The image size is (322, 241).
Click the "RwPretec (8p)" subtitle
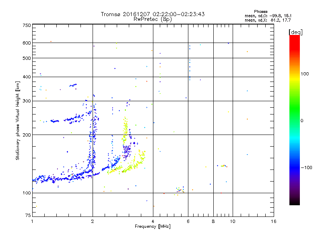pos(153,19)
